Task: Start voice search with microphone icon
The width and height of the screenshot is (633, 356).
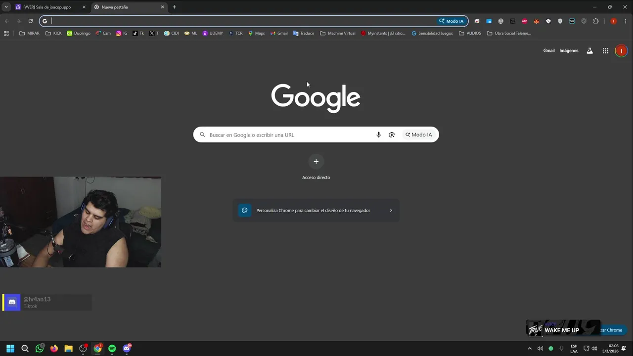Action: [378, 134]
